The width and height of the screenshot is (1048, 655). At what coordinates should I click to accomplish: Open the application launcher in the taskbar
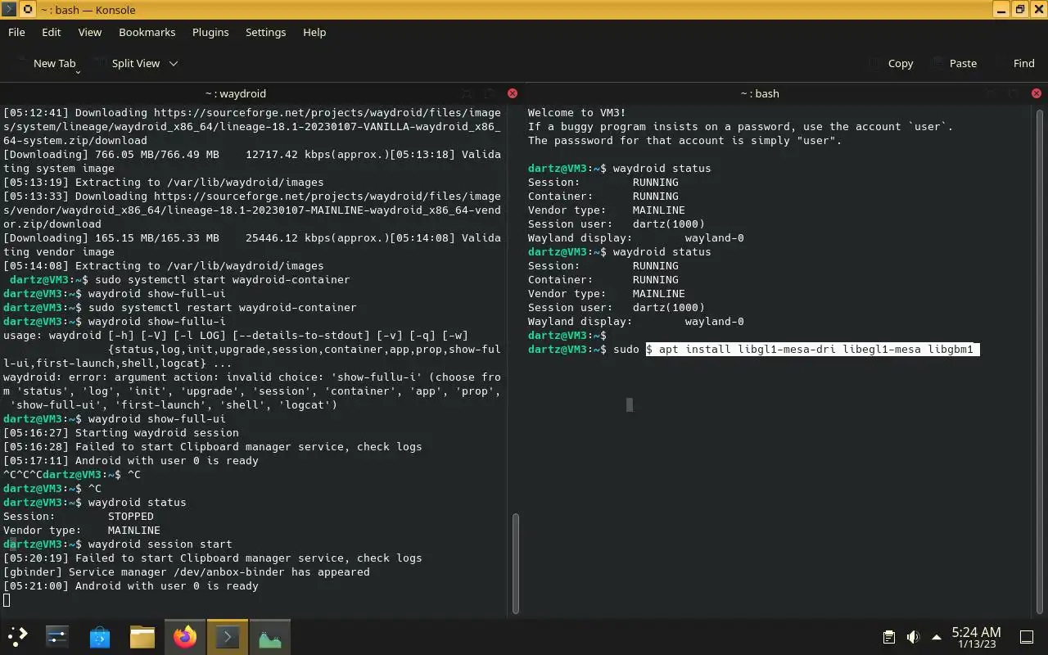pos(18,636)
